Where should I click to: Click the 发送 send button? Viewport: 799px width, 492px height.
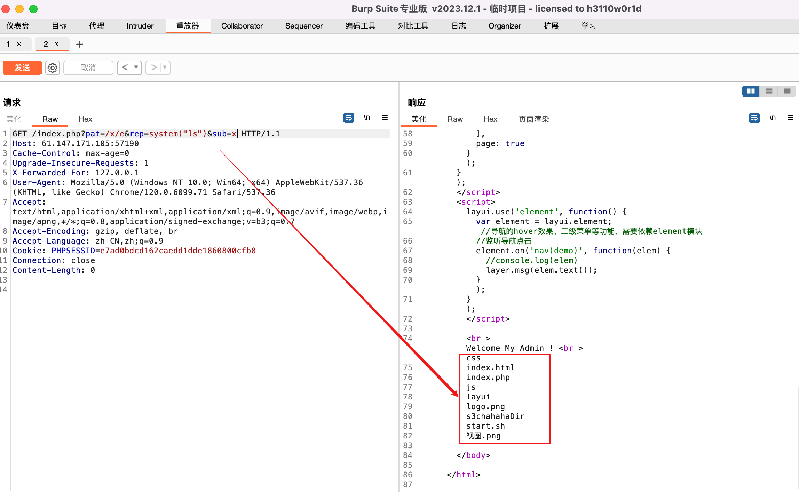[x=22, y=68]
